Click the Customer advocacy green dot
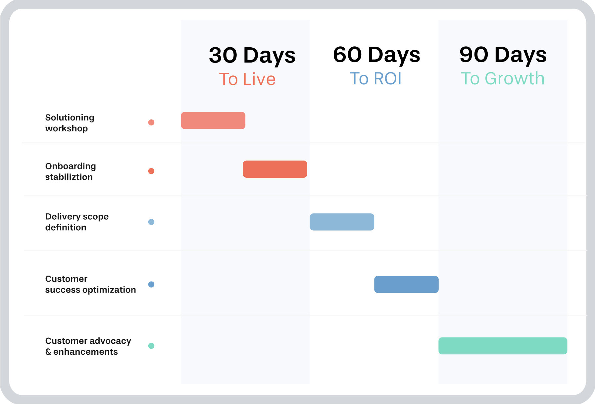The image size is (595, 404). coord(151,346)
